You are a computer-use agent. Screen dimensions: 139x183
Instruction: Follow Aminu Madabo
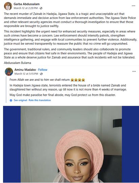[43, 70]
